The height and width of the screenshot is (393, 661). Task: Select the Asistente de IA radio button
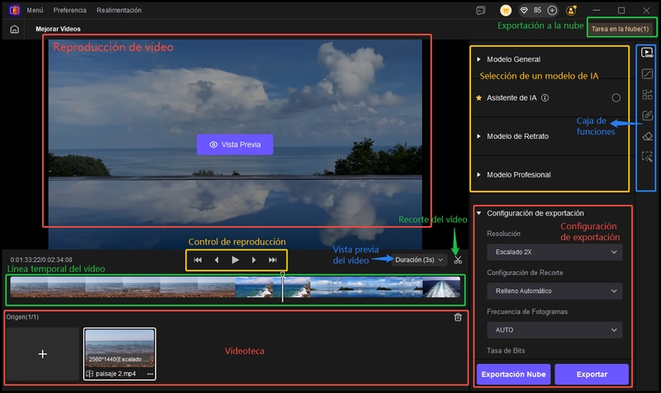point(616,97)
